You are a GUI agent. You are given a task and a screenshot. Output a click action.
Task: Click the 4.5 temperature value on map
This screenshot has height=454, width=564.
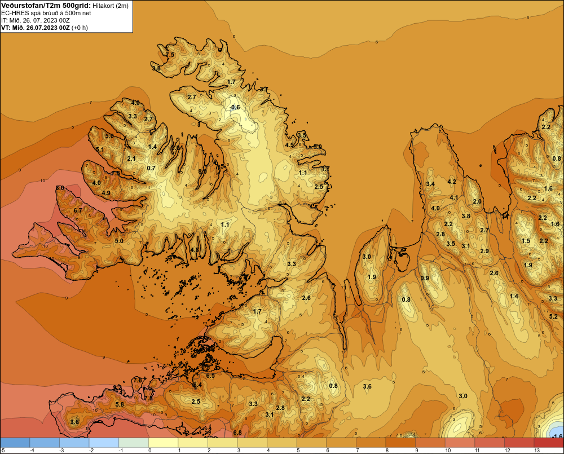[289, 145]
